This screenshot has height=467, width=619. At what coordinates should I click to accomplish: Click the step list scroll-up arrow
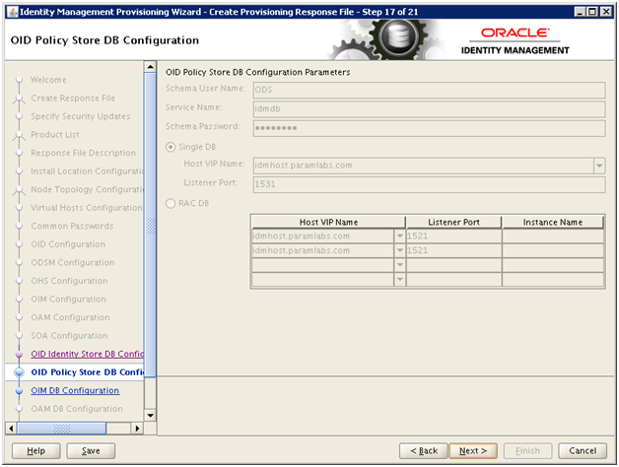tap(150, 67)
